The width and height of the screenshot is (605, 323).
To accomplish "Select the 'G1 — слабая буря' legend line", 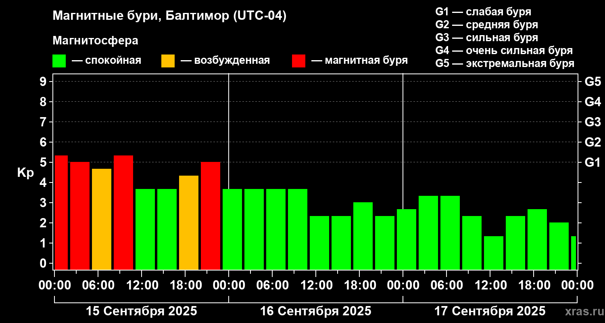I will tap(483, 12).
